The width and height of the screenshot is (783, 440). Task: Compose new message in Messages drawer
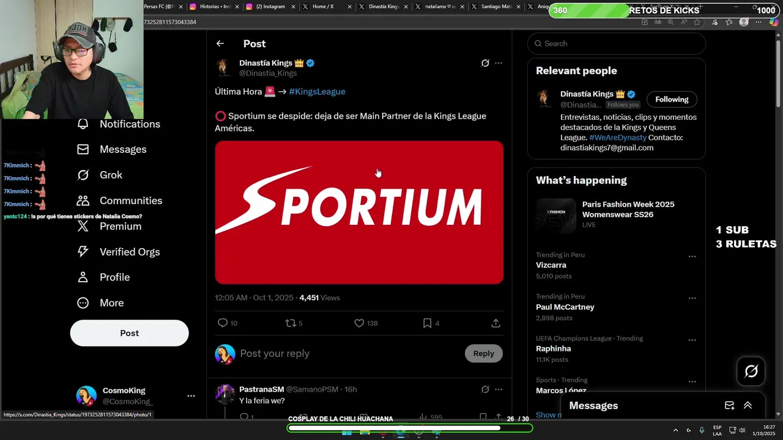tap(729, 406)
